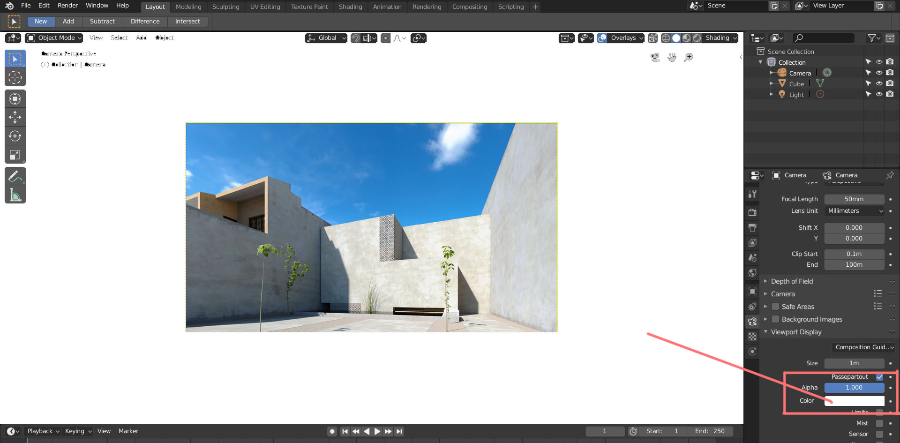Toggle camera view icon in viewport
The image size is (900, 443).
655,57
